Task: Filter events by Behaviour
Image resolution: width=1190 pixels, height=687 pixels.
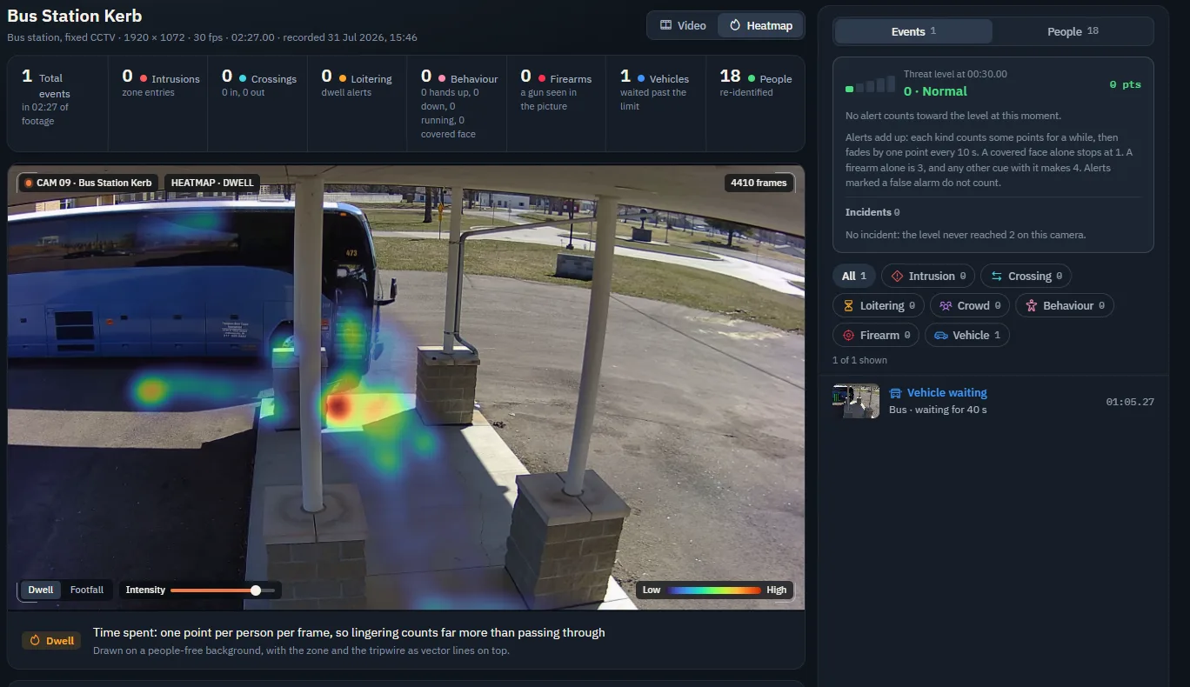Action: 1065,305
